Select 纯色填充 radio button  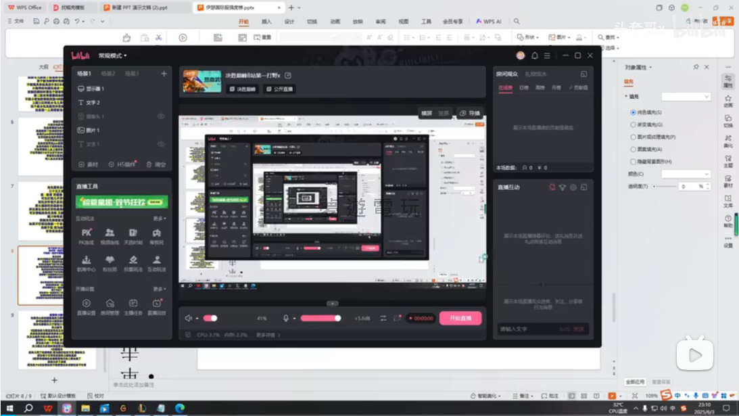click(x=634, y=112)
